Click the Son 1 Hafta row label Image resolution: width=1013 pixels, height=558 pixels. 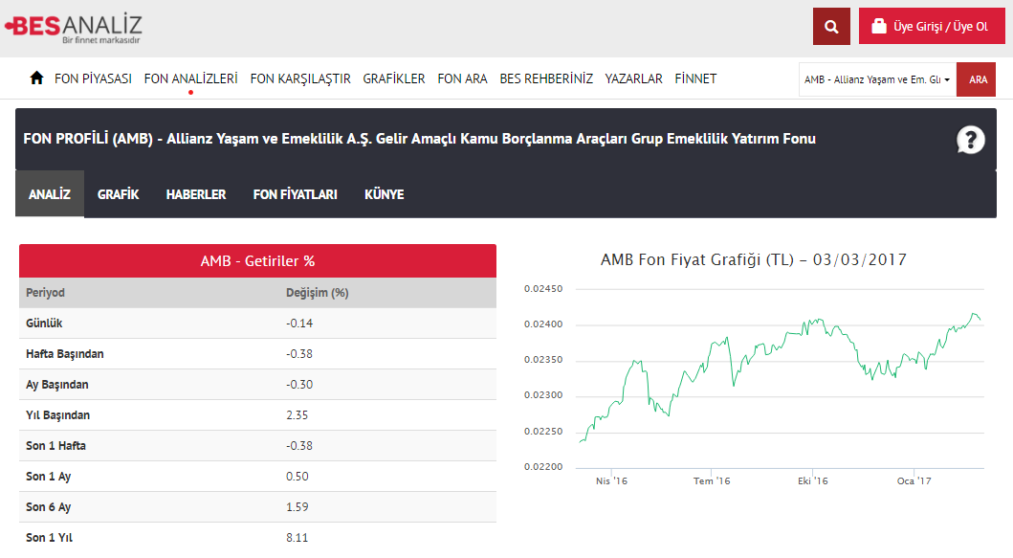[x=55, y=445]
